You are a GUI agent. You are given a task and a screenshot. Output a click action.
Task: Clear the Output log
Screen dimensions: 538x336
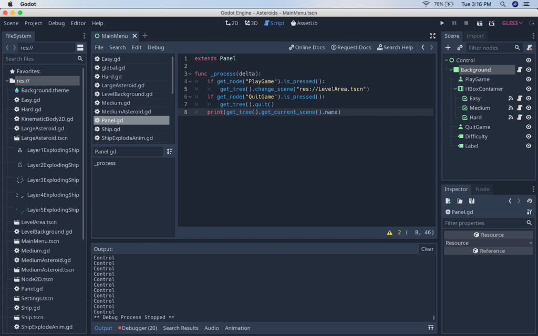(427, 249)
